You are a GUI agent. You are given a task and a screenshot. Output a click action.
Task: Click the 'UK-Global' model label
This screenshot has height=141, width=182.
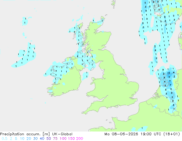pos(62,134)
